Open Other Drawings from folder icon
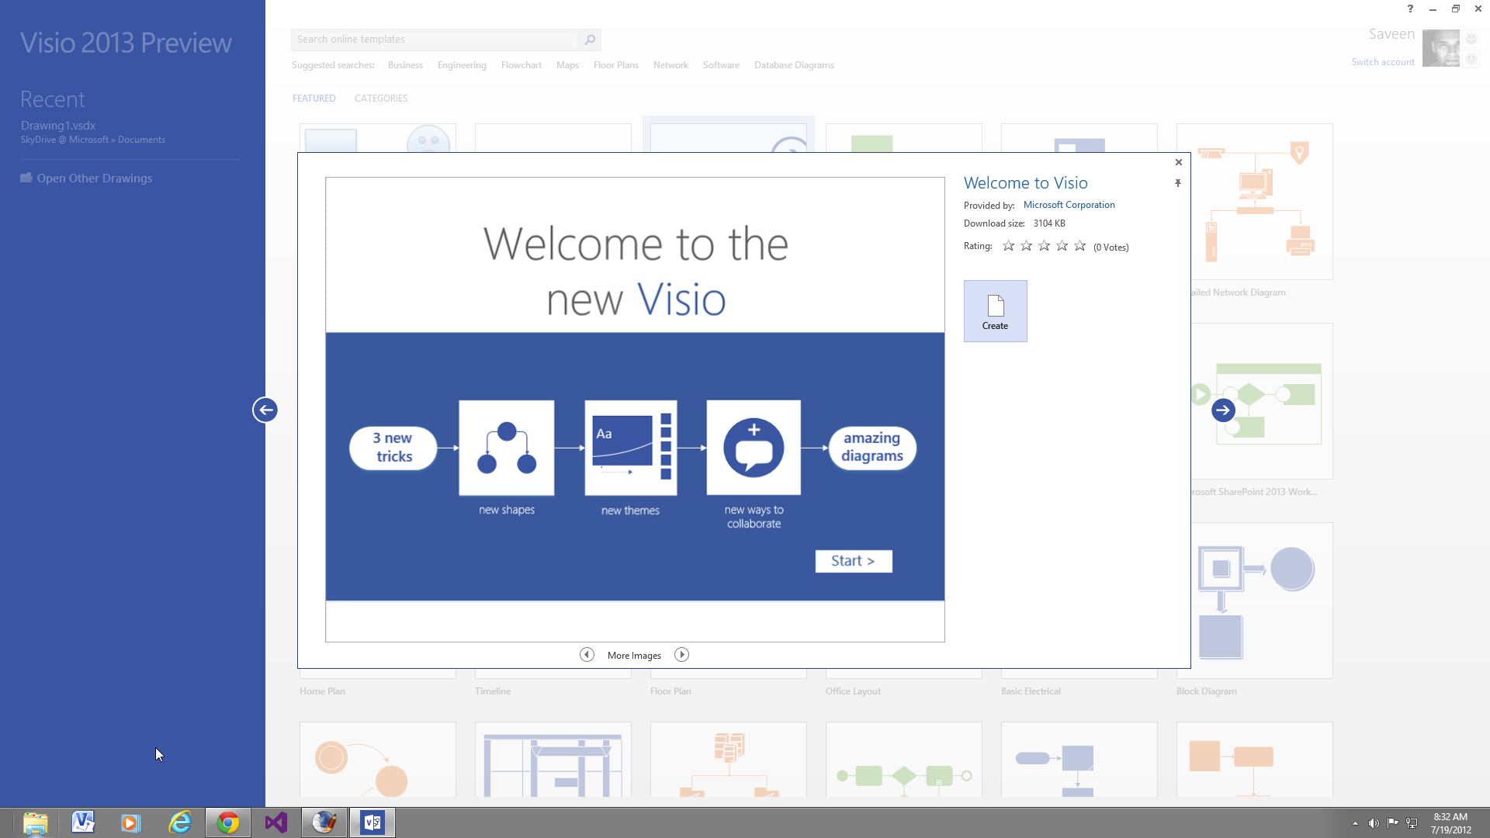The image size is (1490, 838). click(26, 178)
